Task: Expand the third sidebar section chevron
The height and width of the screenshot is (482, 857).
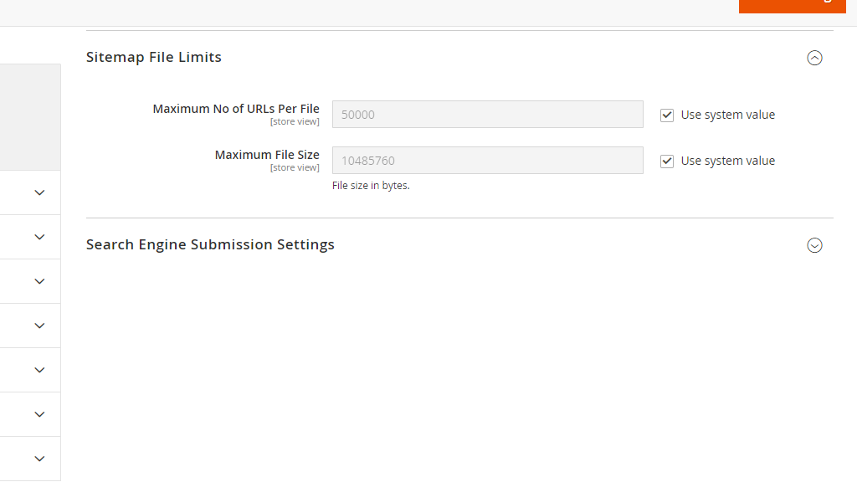Action: click(x=39, y=281)
